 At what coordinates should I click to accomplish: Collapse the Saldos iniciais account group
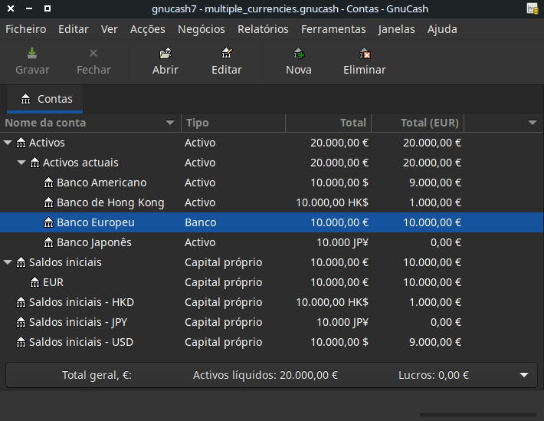[8, 262]
